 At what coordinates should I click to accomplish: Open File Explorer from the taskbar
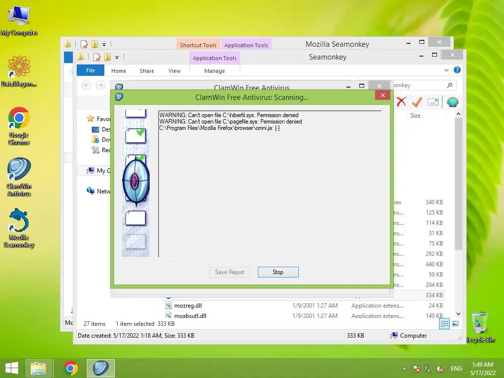tap(38, 368)
